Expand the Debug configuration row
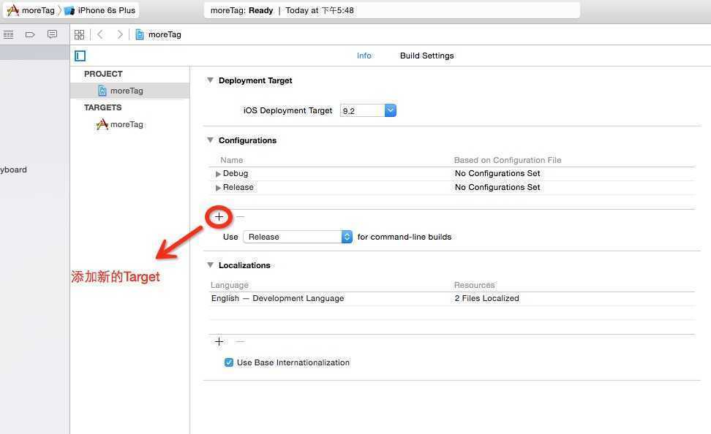711x434 pixels. pyautogui.click(x=218, y=174)
